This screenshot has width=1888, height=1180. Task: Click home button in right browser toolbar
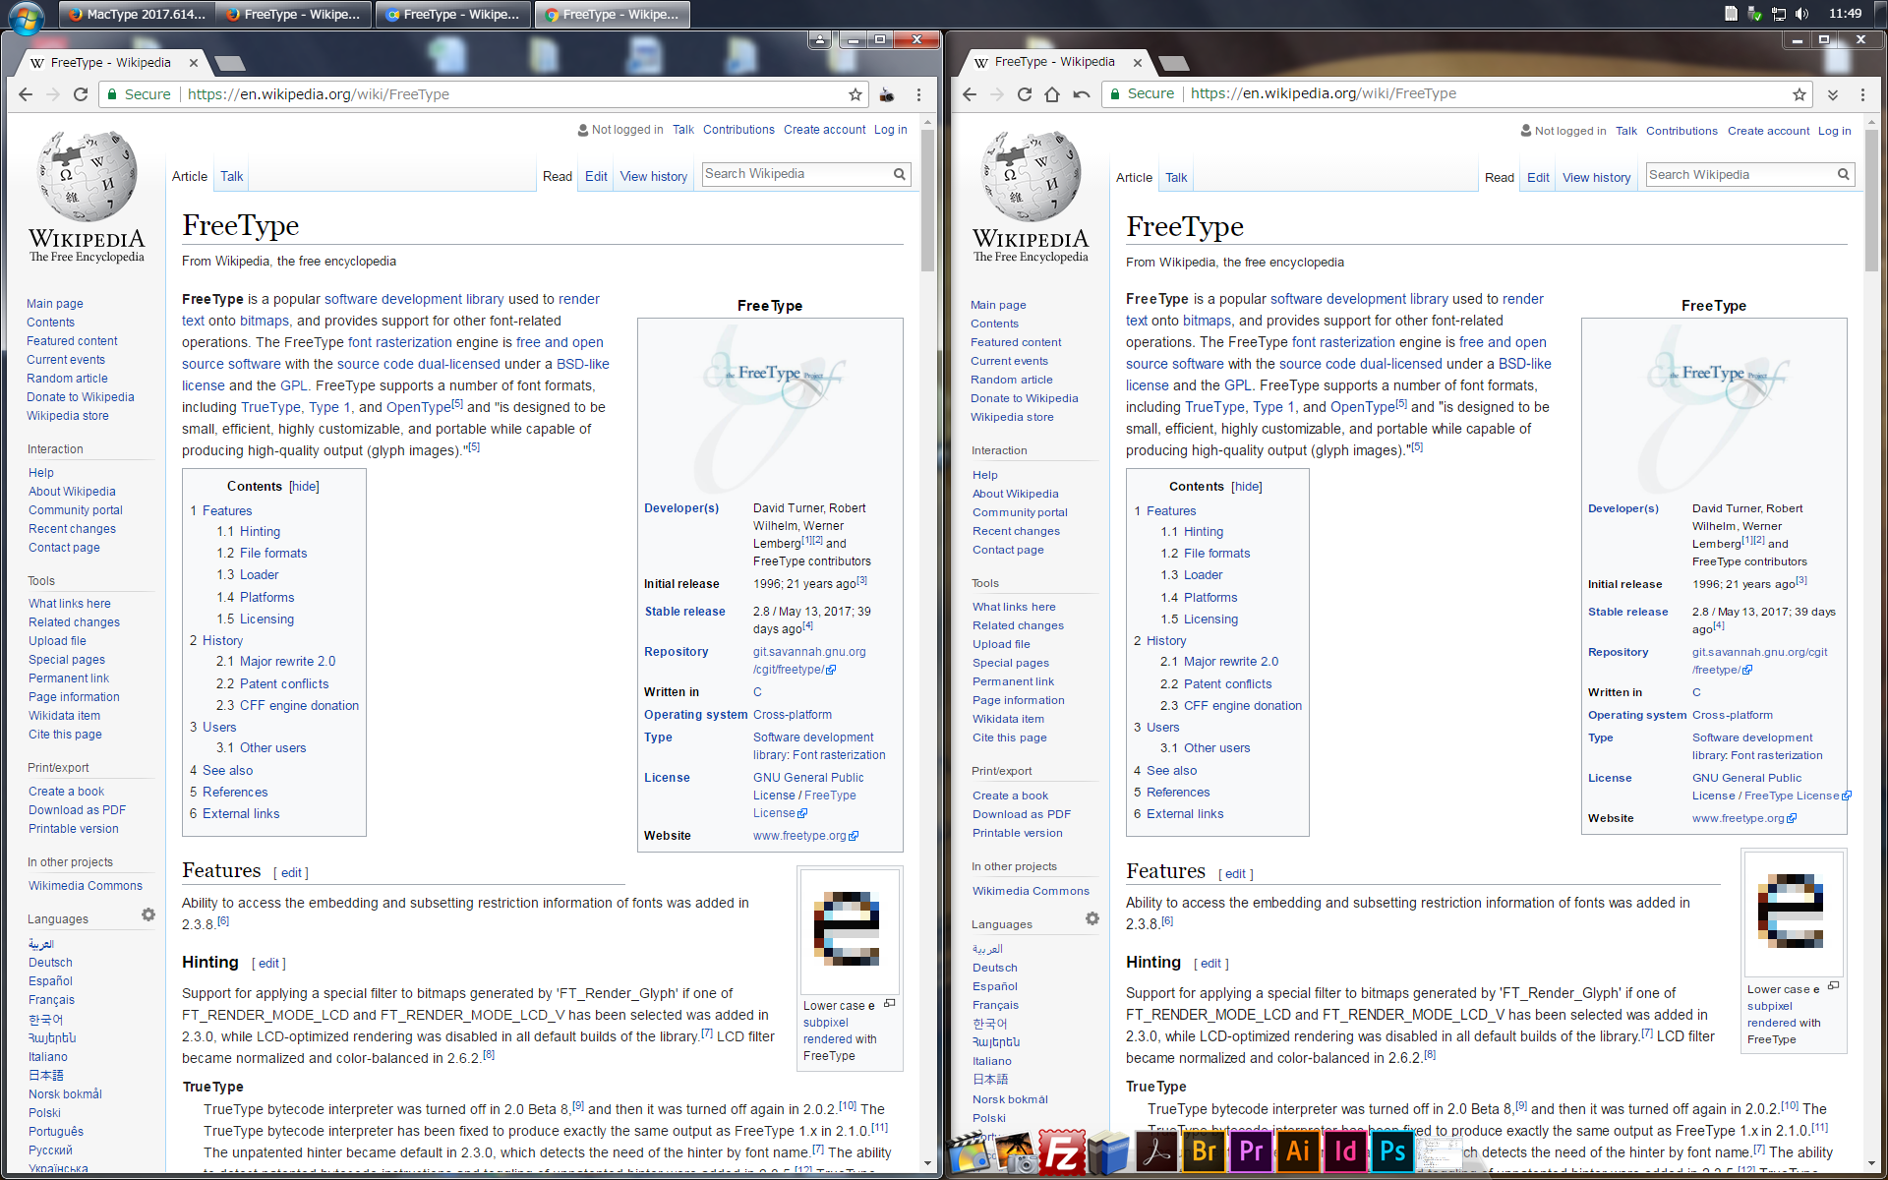pos(1052,94)
